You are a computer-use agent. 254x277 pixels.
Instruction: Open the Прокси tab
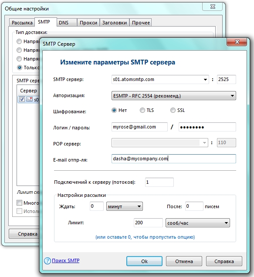pyautogui.click(x=88, y=23)
